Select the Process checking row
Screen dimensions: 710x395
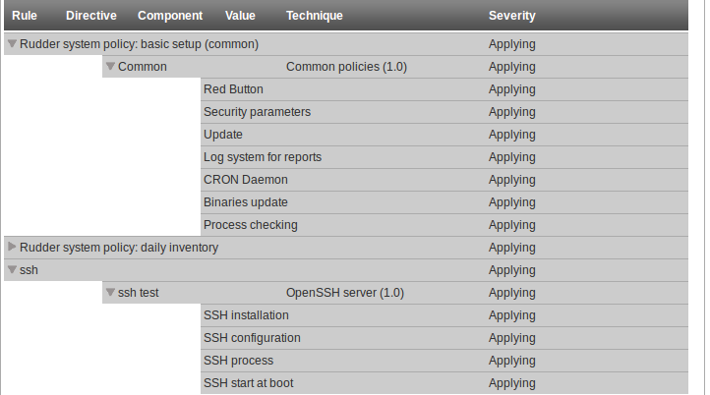444,225
